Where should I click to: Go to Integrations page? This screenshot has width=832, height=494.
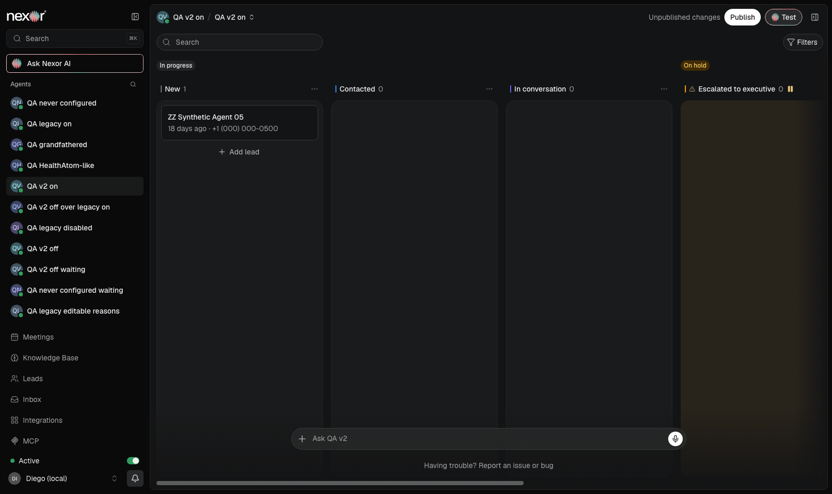coord(75,420)
